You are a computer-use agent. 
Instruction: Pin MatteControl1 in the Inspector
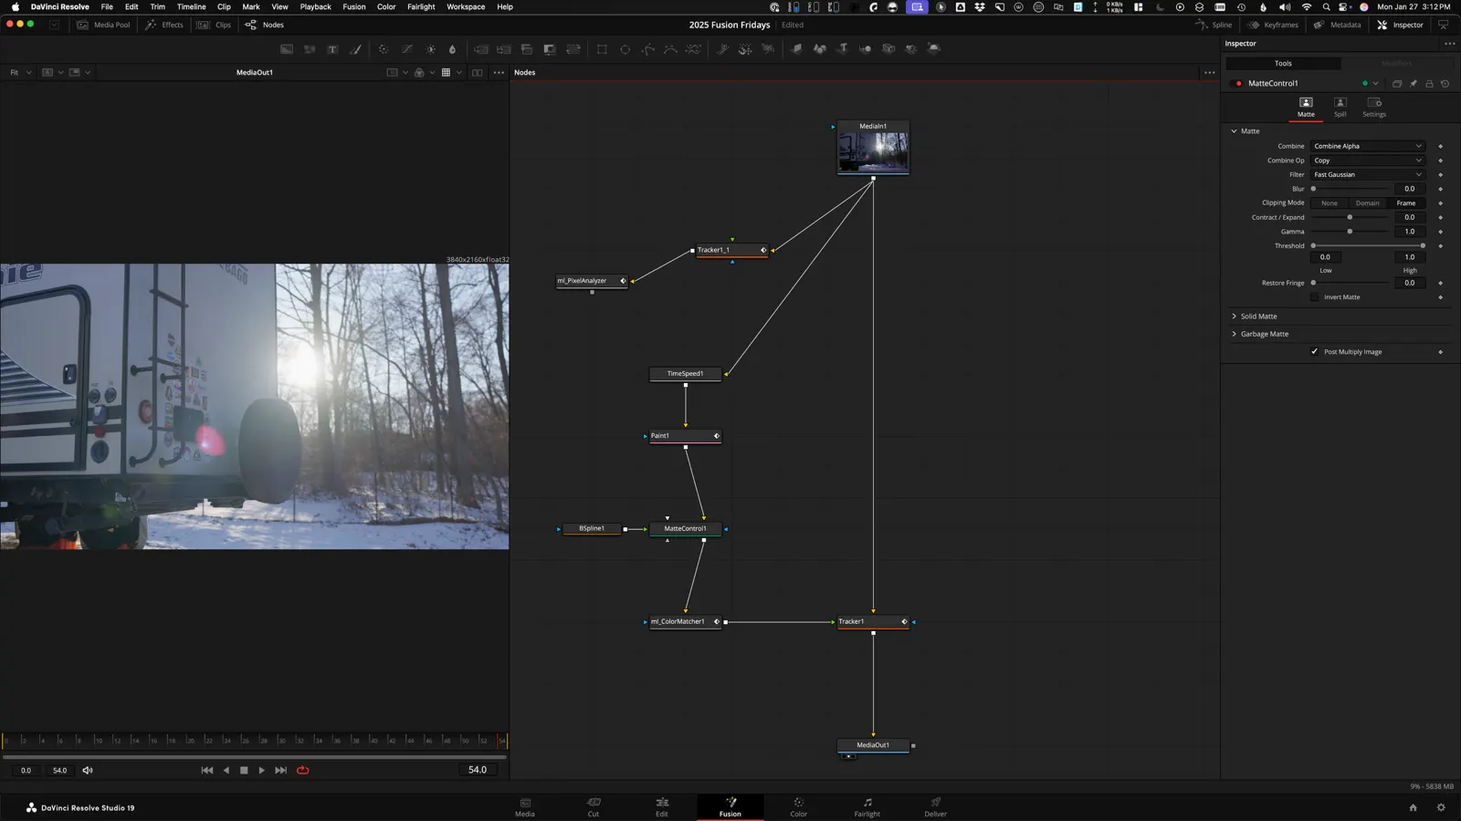(1414, 83)
